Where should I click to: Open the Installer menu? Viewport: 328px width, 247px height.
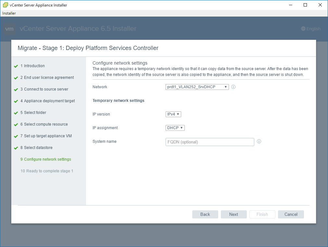(9, 13)
